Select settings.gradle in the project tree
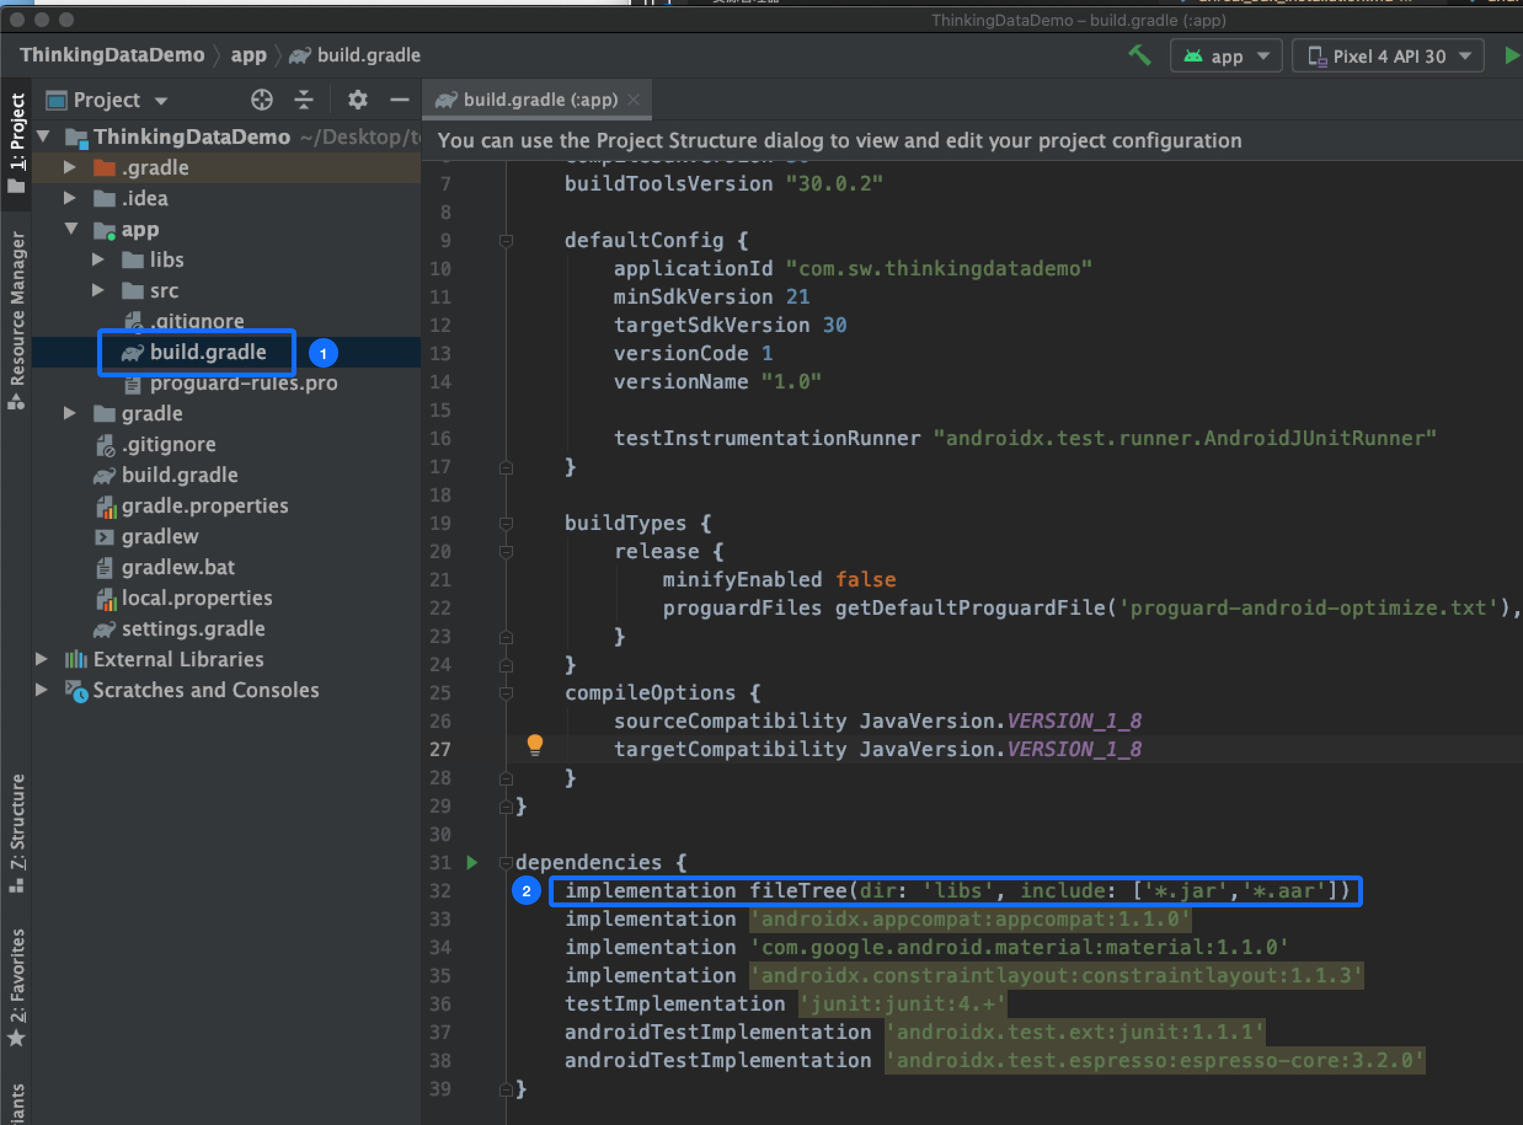1523x1125 pixels. (193, 628)
